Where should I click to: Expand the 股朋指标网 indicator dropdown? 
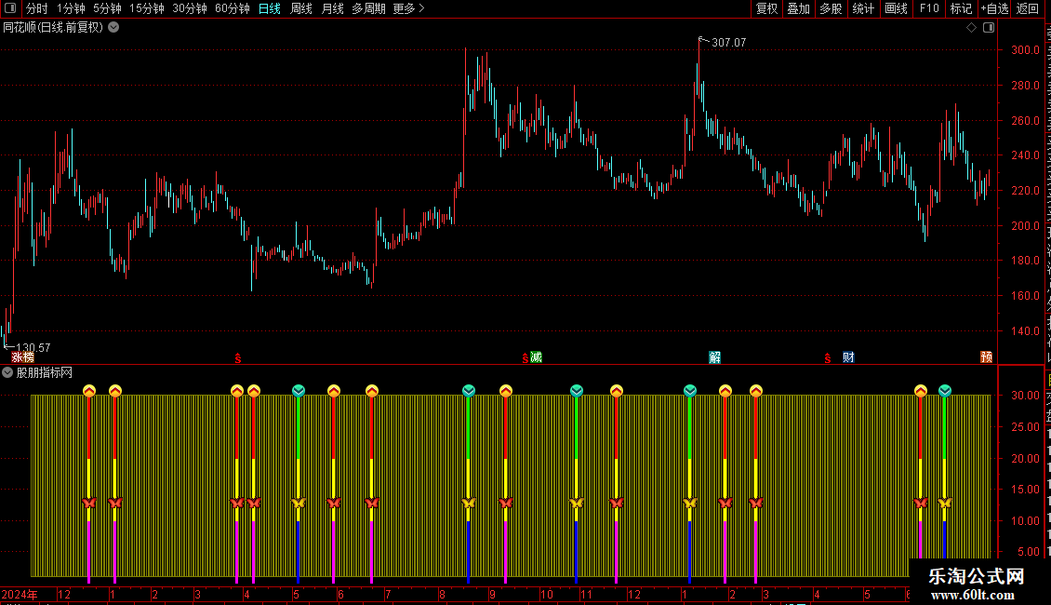7,372
